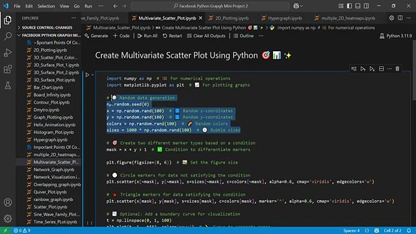Open the errors and warnings indicator
The width and height of the screenshot is (416, 234).
22,231
